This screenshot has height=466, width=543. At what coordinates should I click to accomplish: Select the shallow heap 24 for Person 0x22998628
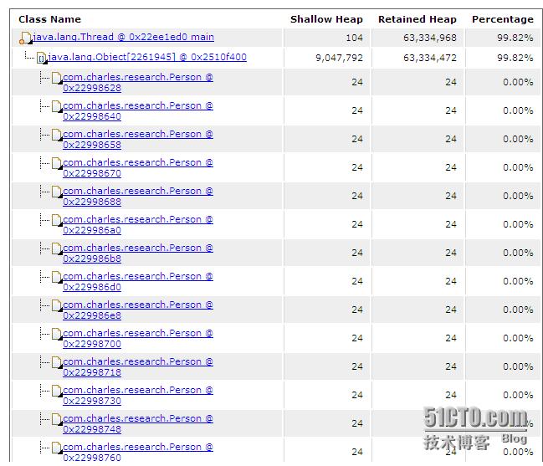tap(357, 82)
